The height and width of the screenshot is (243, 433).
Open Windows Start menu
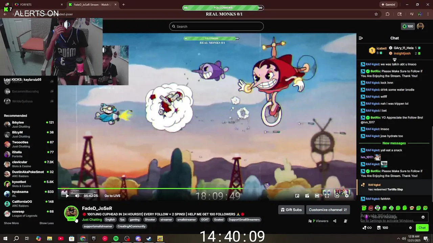coord(5,239)
